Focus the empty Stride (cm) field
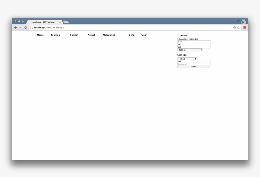Screen dimensions: 260x177 (193, 64)
